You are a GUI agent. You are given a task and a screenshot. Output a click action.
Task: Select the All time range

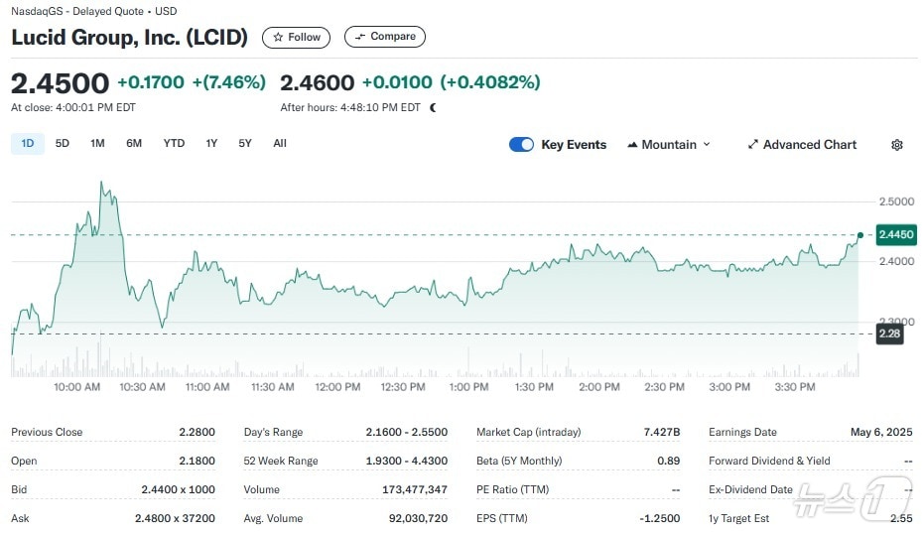coord(280,144)
